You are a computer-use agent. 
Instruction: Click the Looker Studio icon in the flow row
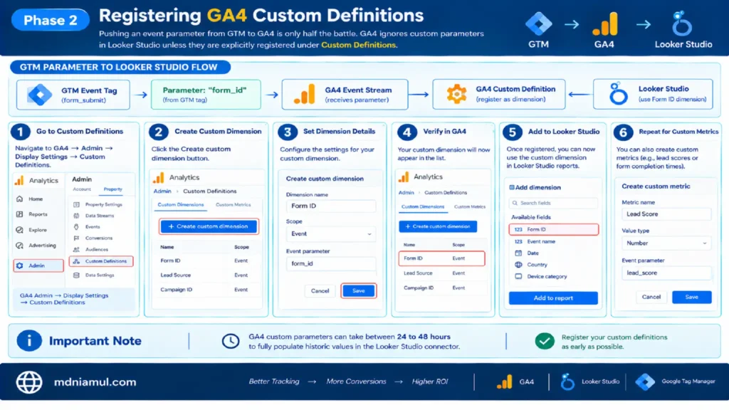619,94
